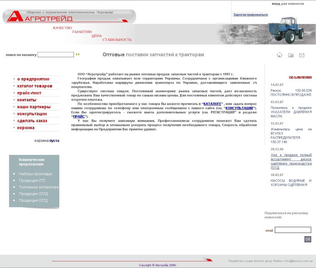The height and width of the screenshot is (268, 316).
Task: Click the 'КАЧЕСТВО' slogan word
Action: click(x=62, y=28)
